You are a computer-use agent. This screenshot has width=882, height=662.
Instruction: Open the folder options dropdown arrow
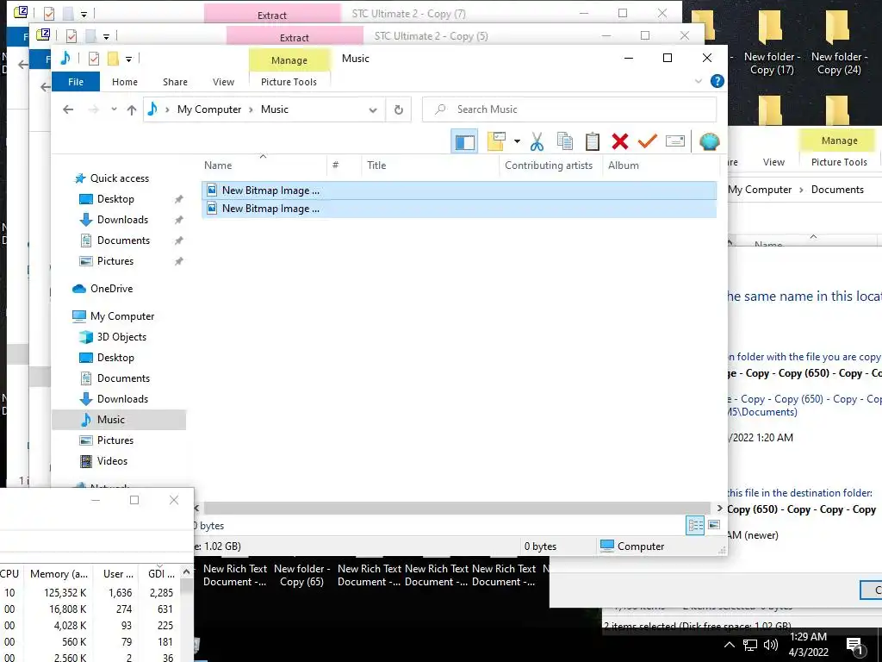coord(517,141)
